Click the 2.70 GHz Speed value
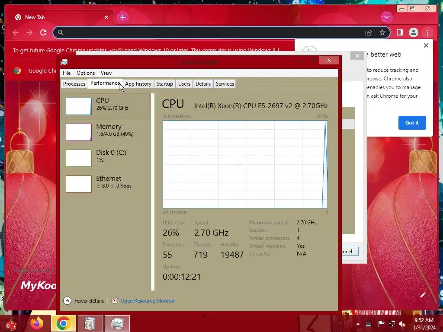The width and height of the screenshot is (443, 332). pyautogui.click(x=211, y=233)
